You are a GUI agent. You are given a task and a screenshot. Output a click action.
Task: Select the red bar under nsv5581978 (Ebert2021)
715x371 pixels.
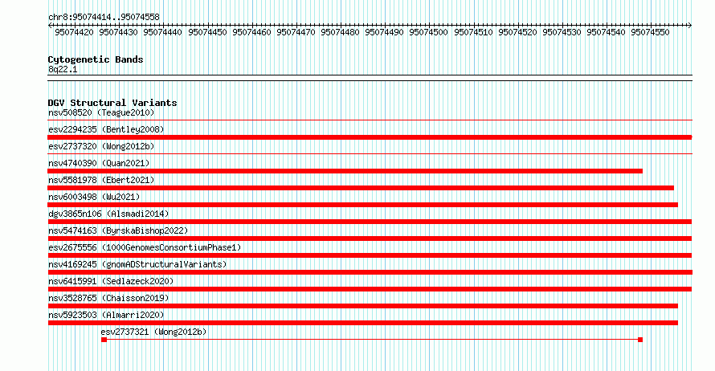361,188
